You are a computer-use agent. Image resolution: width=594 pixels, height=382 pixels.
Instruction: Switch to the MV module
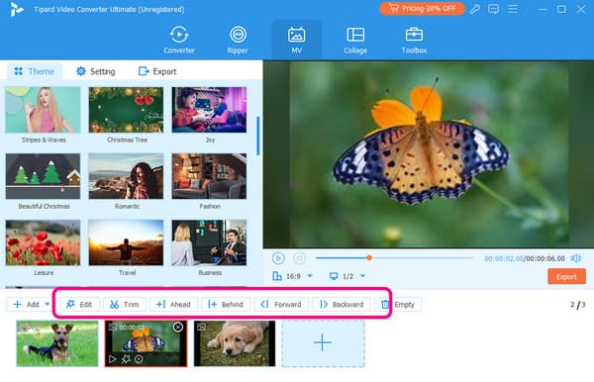[296, 41]
